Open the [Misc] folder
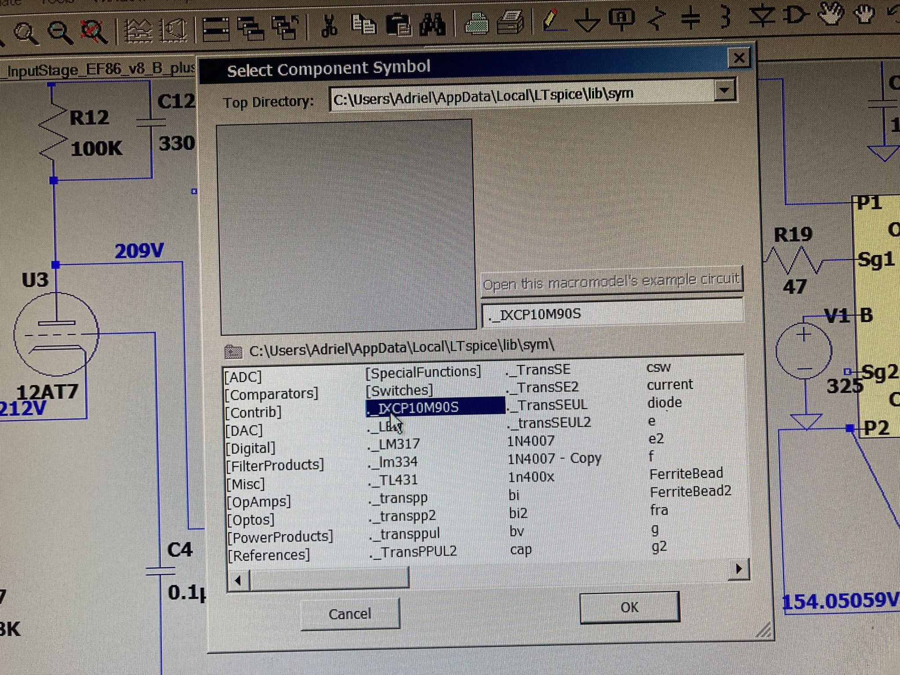 [x=246, y=484]
